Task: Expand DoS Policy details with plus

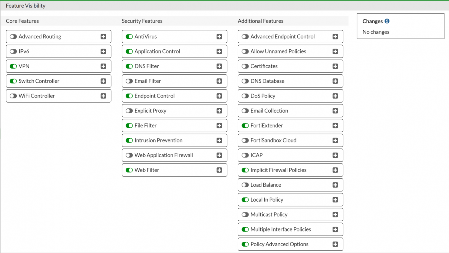Action: [x=335, y=96]
